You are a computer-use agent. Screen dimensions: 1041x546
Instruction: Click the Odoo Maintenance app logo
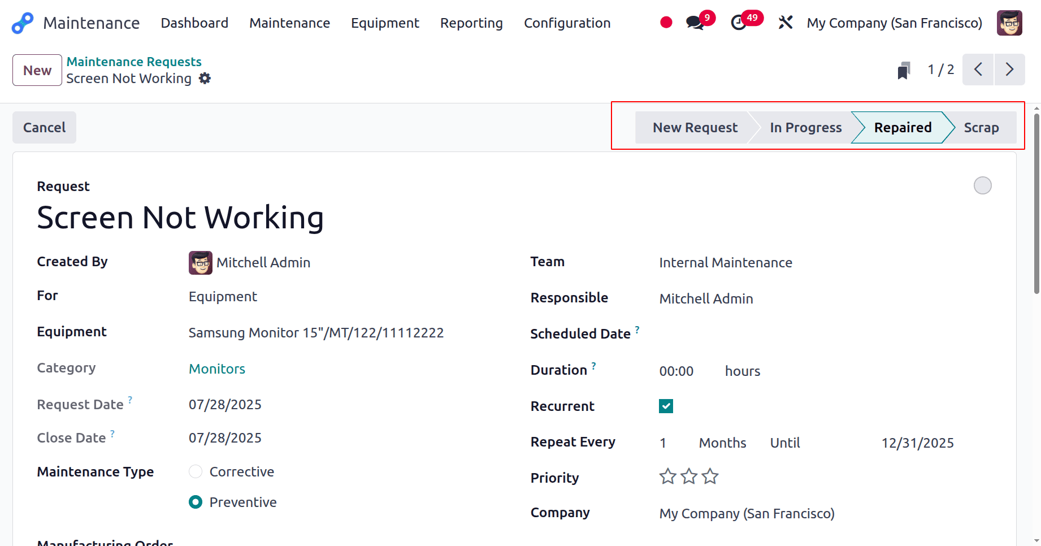coord(23,23)
